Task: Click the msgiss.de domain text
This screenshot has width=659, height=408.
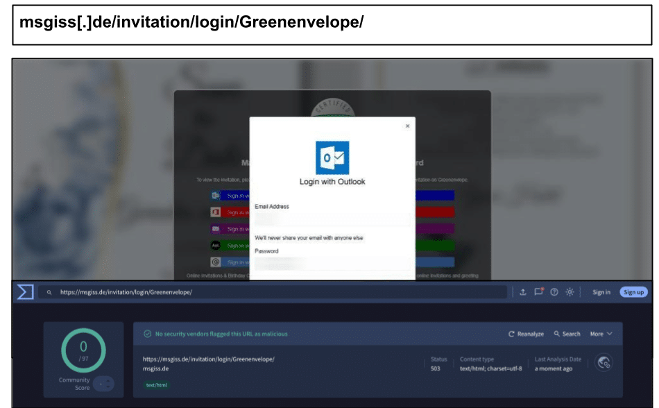Action: [155, 368]
